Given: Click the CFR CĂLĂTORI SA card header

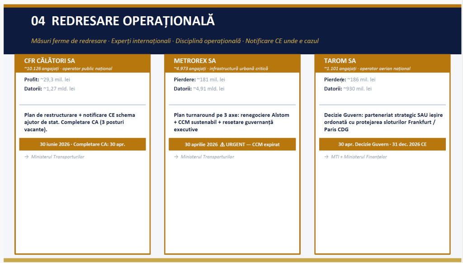Looking at the screenshot, I should [82, 63].
